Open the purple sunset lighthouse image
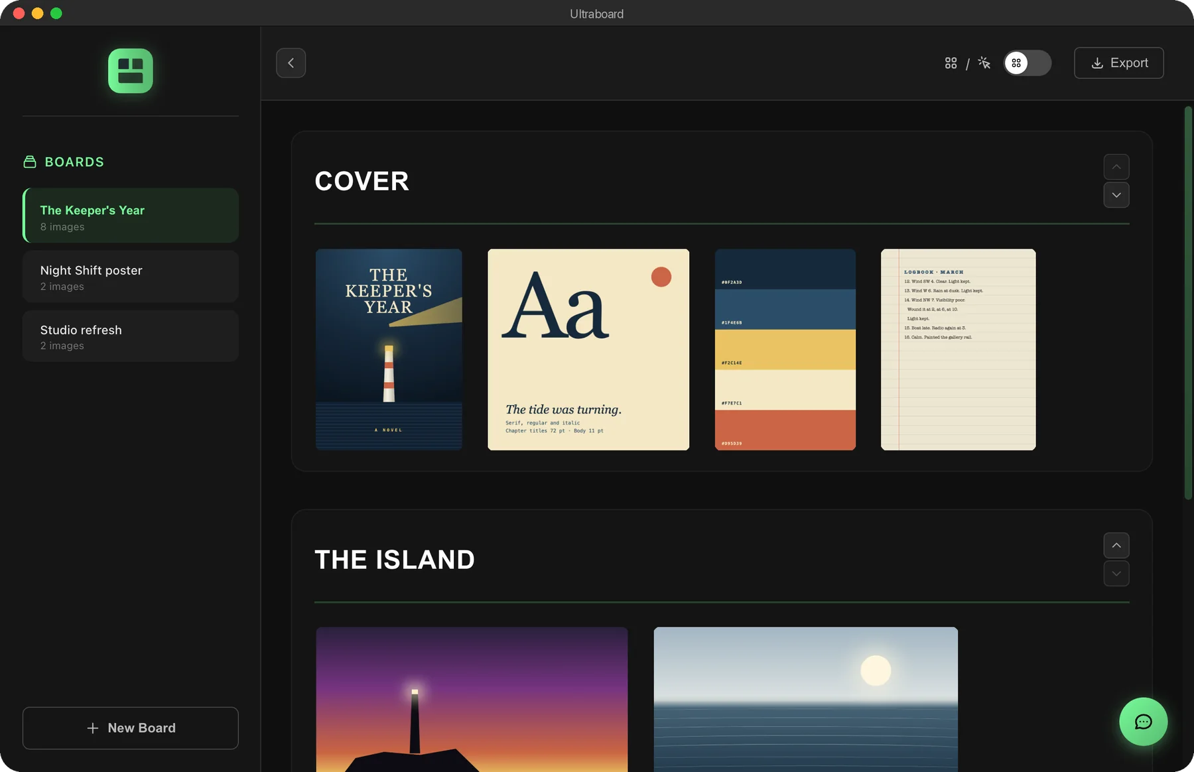 point(472,699)
